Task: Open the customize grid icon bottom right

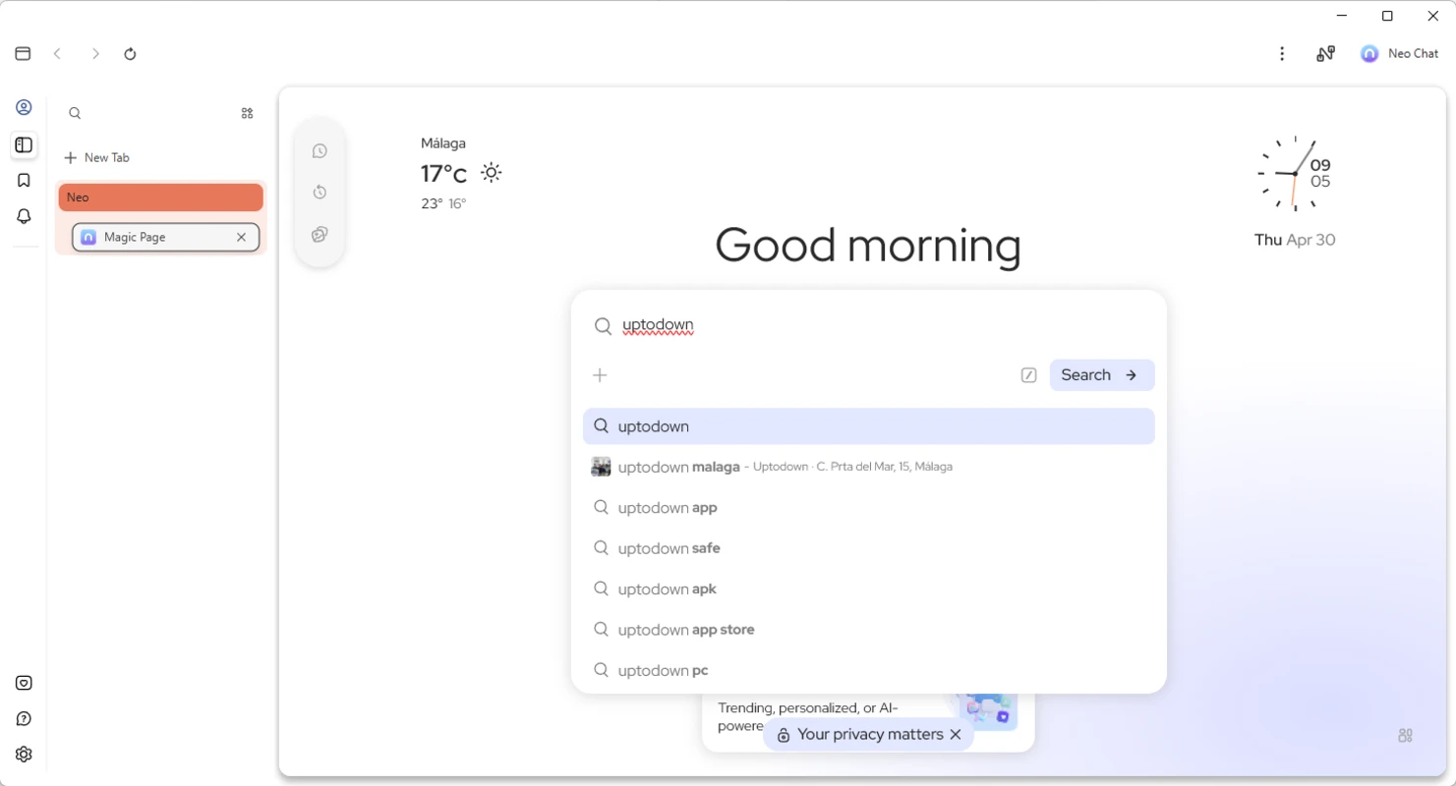Action: click(x=1405, y=736)
